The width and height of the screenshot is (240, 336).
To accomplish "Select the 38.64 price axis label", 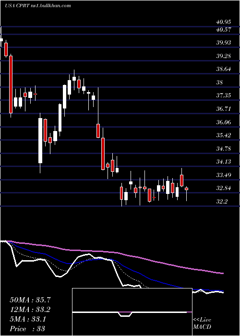I will (223, 69).
